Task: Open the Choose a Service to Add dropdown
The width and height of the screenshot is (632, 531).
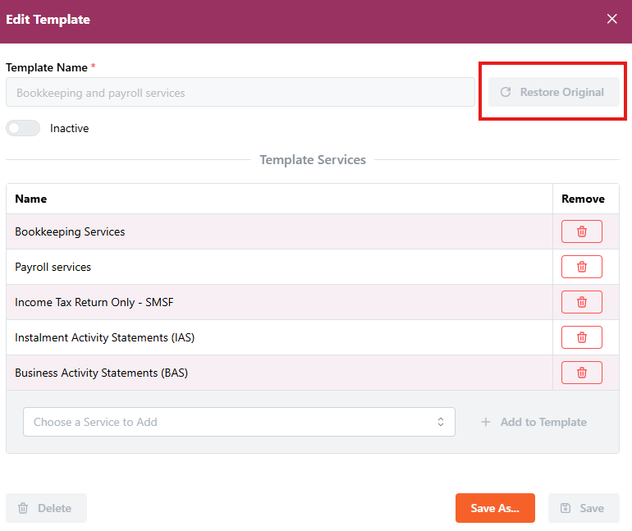Action: coord(239,422)
